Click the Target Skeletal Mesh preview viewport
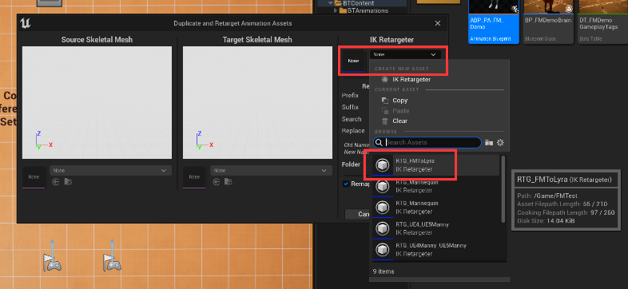 (x=257, y=102)
